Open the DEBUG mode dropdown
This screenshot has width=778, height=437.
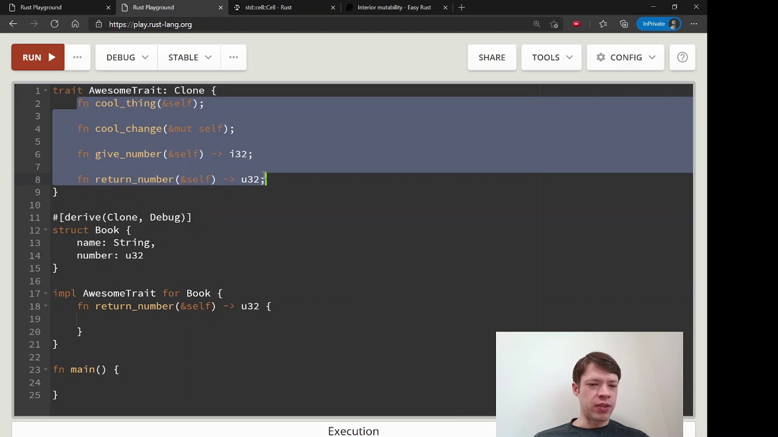coord(127,57)
